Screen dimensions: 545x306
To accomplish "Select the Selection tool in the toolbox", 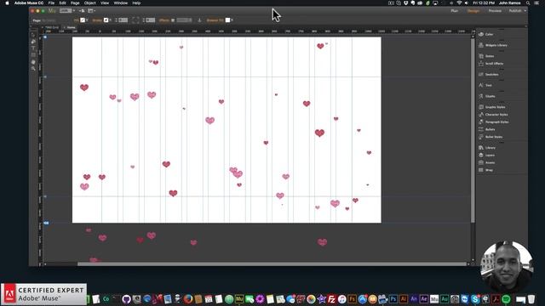I will 33,35.
